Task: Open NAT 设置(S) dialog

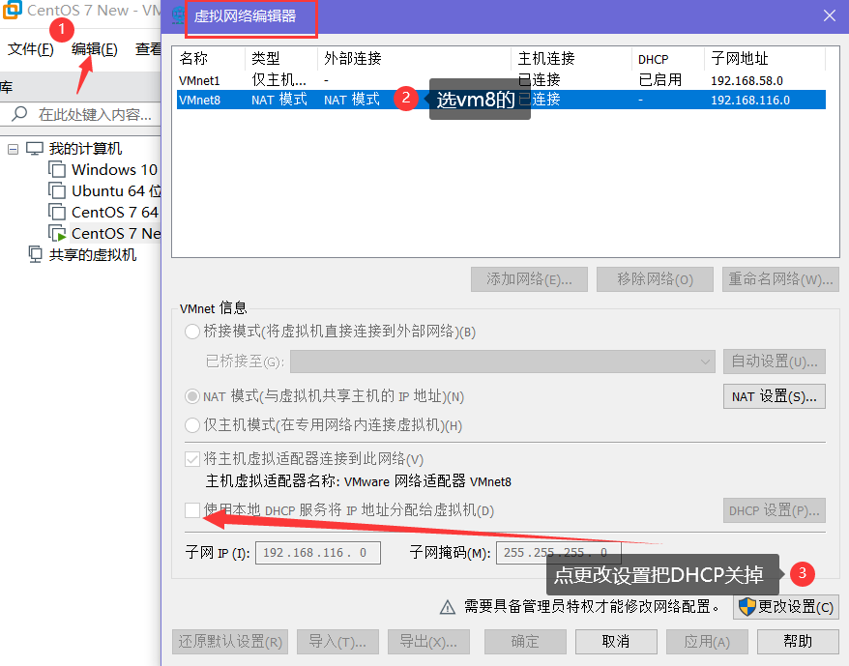Action: tap(775, 396)
